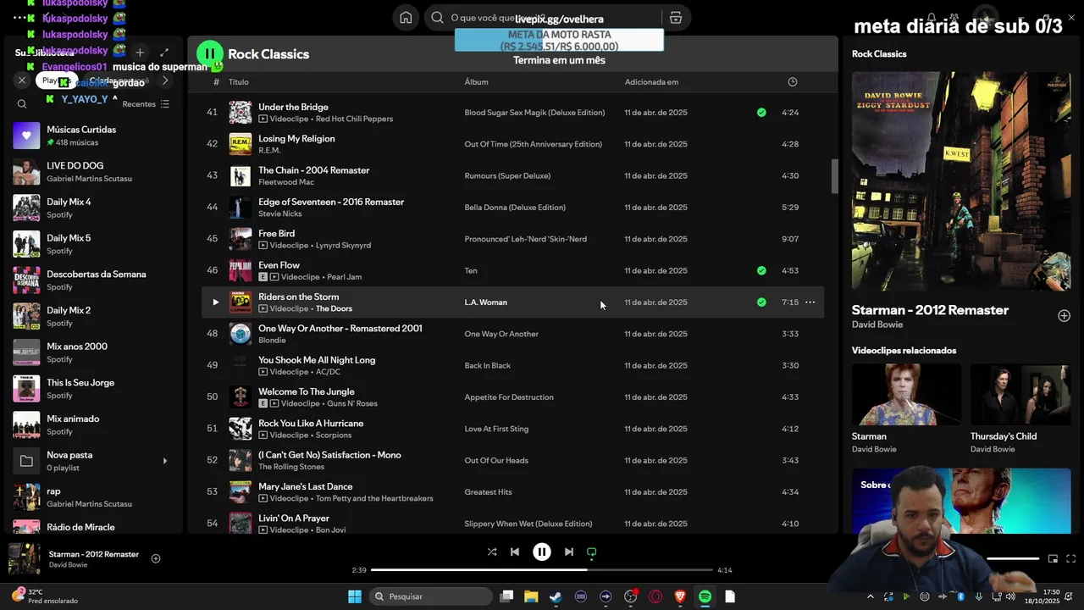Add Starman to library via side-panel plus icon
Viewport: 1084px width, 610px height.
(x=1064, y=316)
